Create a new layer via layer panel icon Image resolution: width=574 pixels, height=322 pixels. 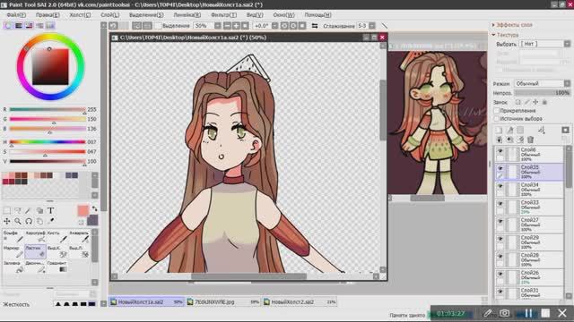tap(499, 130)
